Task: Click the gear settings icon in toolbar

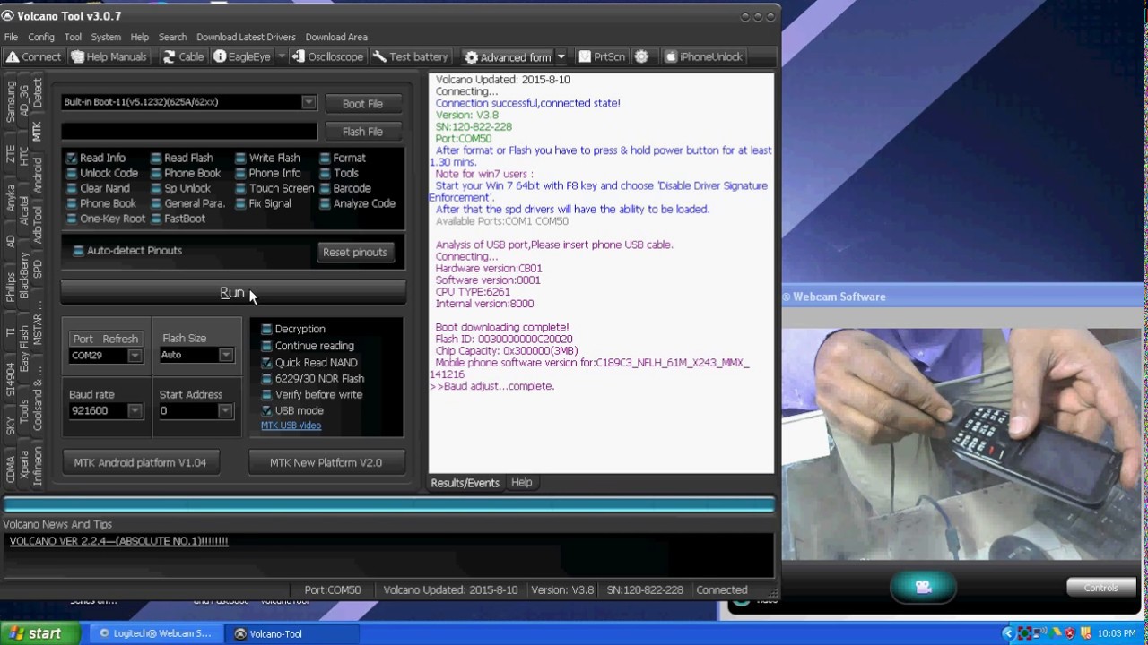Action: 641,56
